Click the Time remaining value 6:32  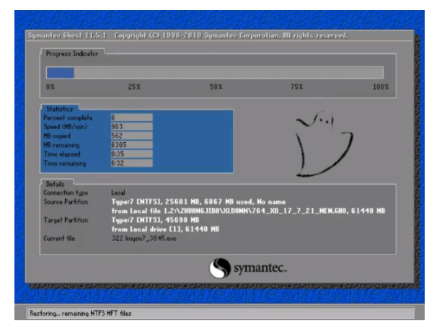(132, 163)
